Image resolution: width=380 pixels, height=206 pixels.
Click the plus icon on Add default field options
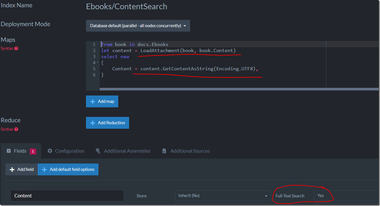tap(44, 170)
